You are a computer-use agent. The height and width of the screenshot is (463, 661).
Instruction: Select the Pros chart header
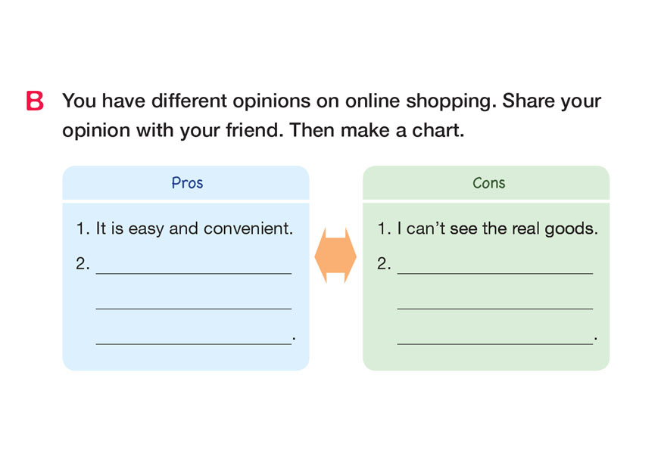click(x=186, y=183)
